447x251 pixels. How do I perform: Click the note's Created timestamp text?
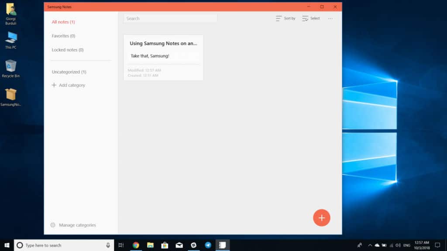pos(143,75)
